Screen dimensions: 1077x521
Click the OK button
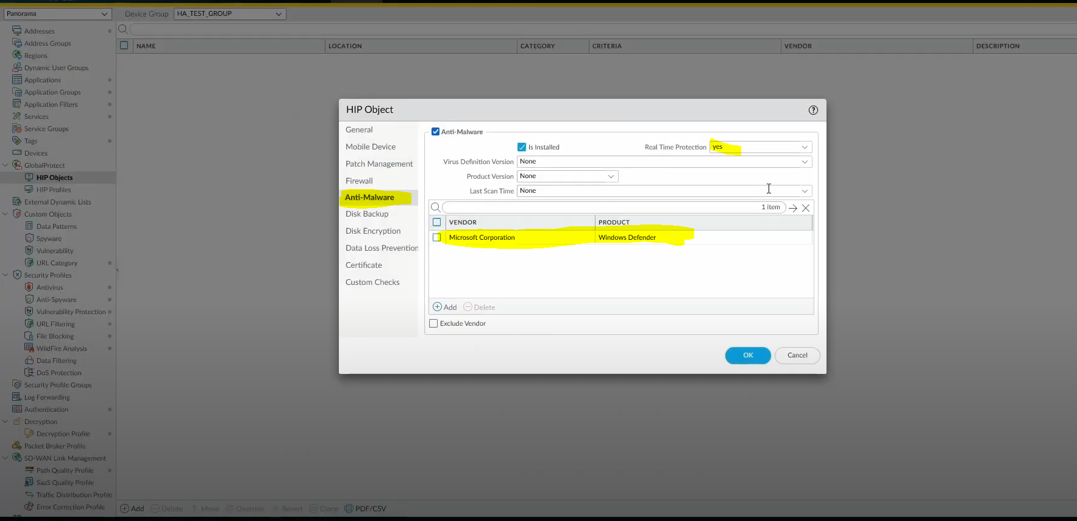point(748,355)
